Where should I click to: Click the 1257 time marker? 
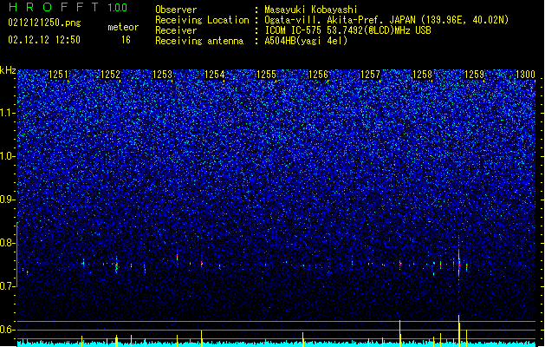click(x=370, y=75)
